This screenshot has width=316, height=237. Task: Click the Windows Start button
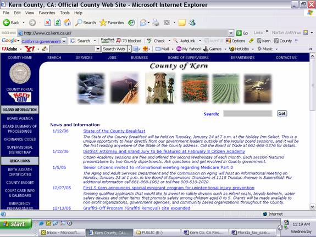(16, 224)
